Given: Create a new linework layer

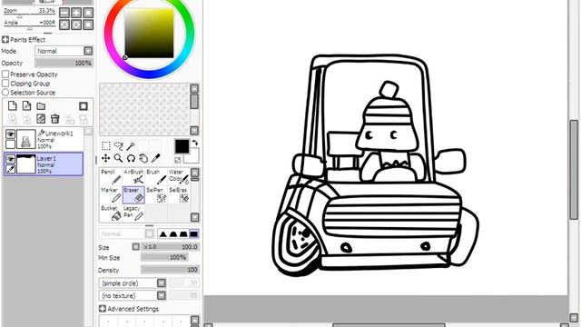Looking at the screenshot, I should 26,106.
